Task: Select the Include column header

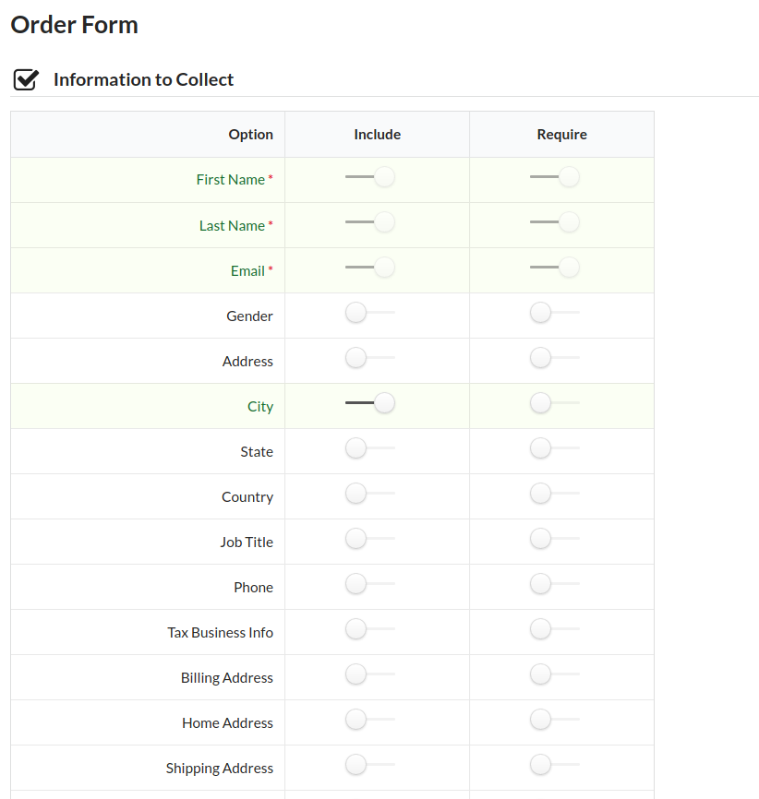Action: 378,135
